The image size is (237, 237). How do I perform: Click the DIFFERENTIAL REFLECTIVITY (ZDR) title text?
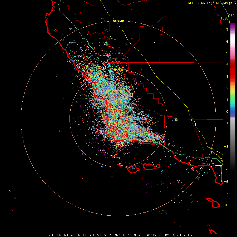click(84, 235)
